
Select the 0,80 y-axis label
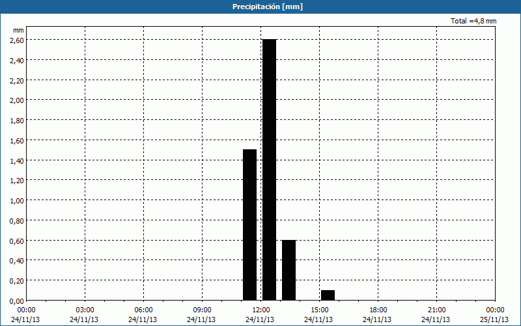point(18,221)
